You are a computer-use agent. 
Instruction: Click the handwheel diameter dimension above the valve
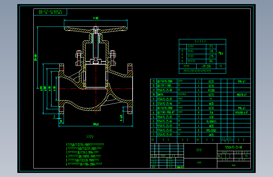[x=96, y=18]
